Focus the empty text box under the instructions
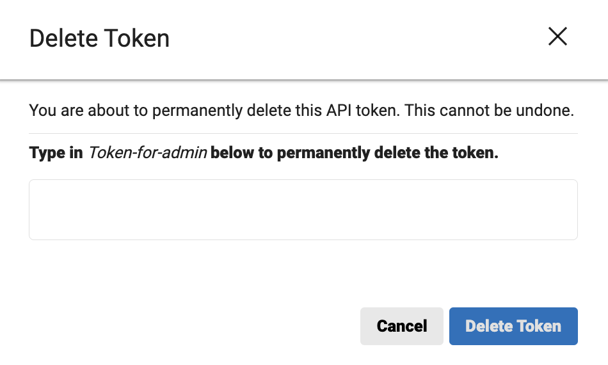The width and height of the screenshot is (608, 365). click(x=303, y=209)
